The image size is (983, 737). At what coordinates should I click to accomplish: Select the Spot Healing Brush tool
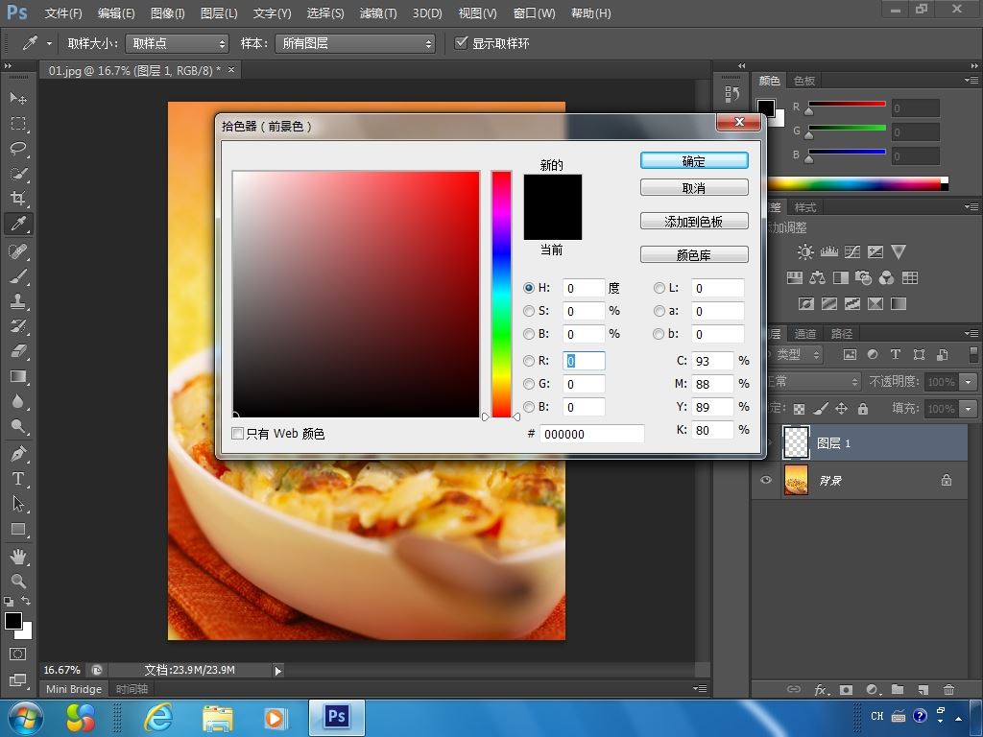click(x=18, y=251)
